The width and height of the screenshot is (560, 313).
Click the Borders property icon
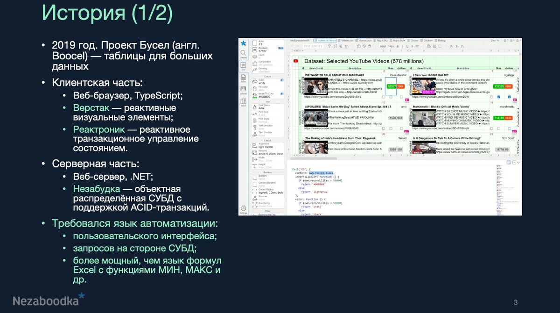(255, 178)
